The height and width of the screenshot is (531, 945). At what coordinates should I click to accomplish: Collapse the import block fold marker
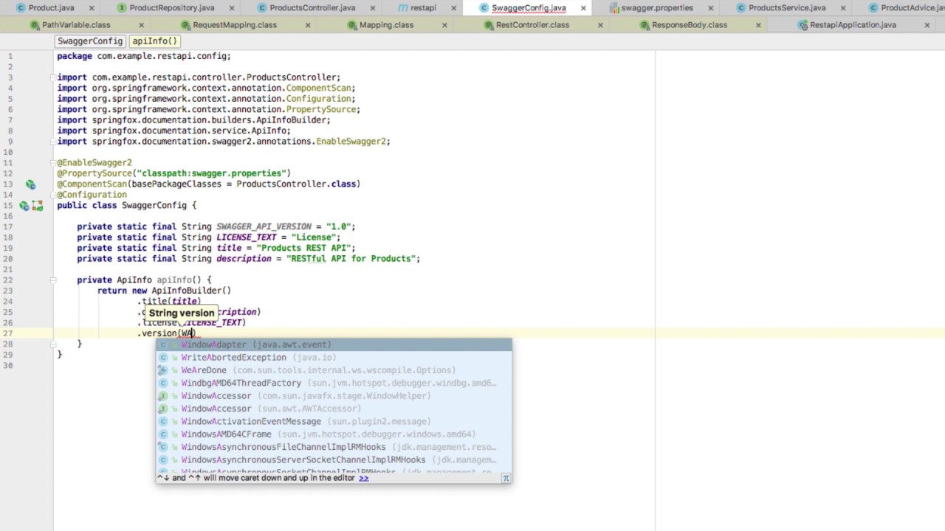pyautogui.click(x=53, y=77)
